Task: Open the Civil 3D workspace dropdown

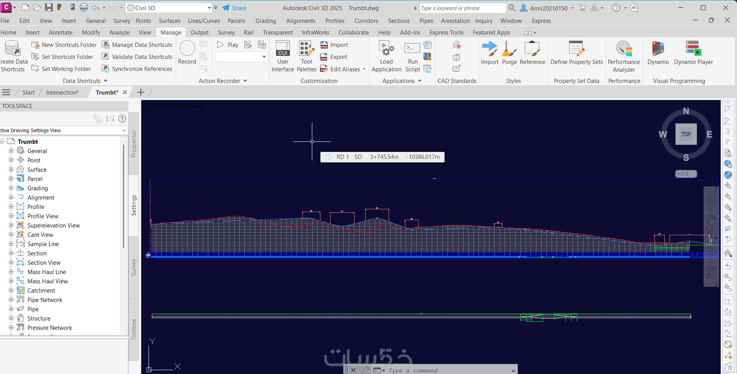Action: coord(209,8)
